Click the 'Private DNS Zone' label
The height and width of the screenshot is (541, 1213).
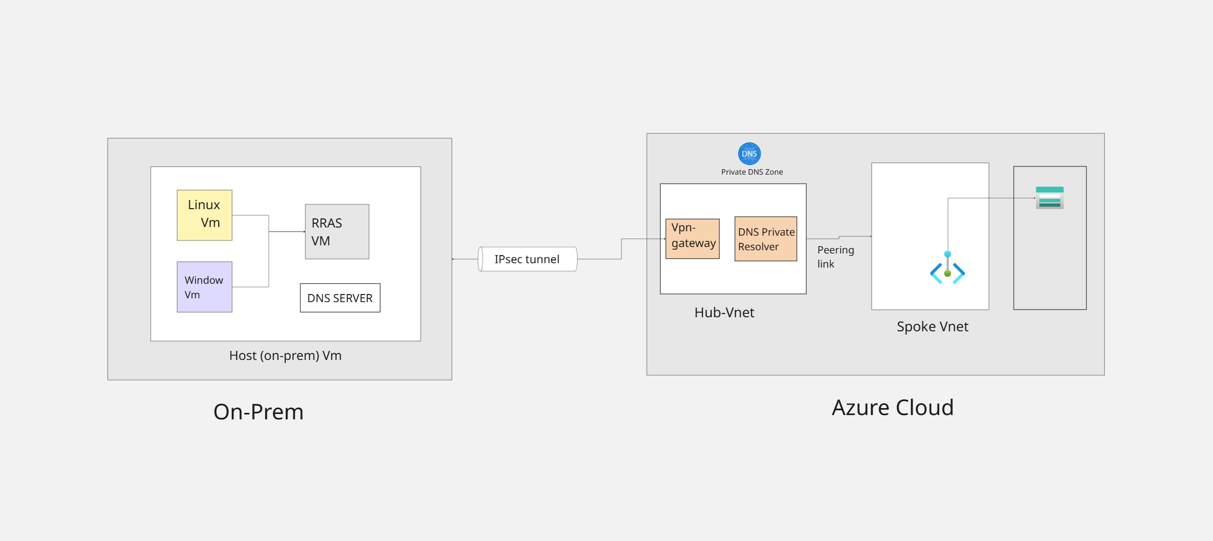[752, 172]
